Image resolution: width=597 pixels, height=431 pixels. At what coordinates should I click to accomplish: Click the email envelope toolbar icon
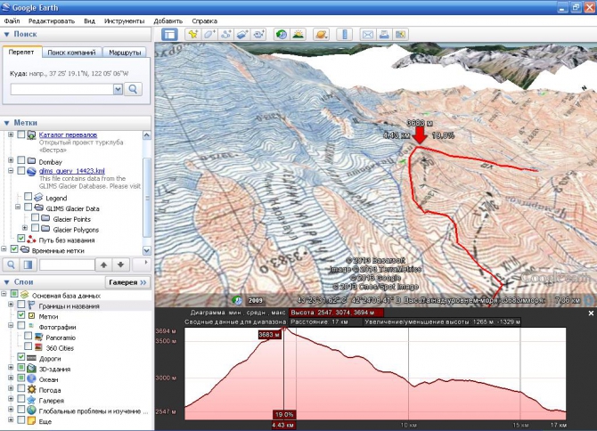click(x=367, y=35)
